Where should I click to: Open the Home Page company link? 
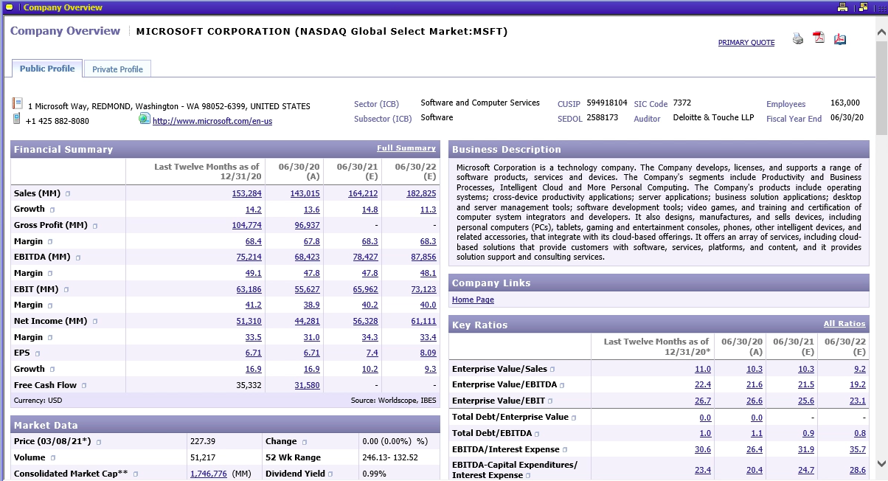click(473, 300)
